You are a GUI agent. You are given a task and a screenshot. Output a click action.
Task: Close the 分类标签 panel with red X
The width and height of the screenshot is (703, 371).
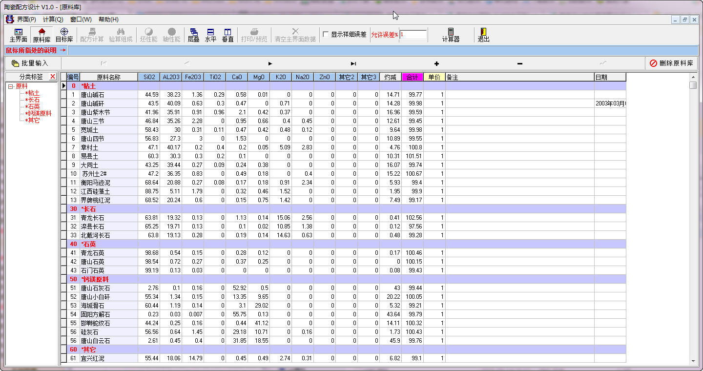pos(53,77)
